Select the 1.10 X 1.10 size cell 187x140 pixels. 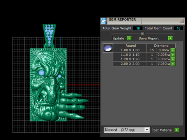coord(130,55)
